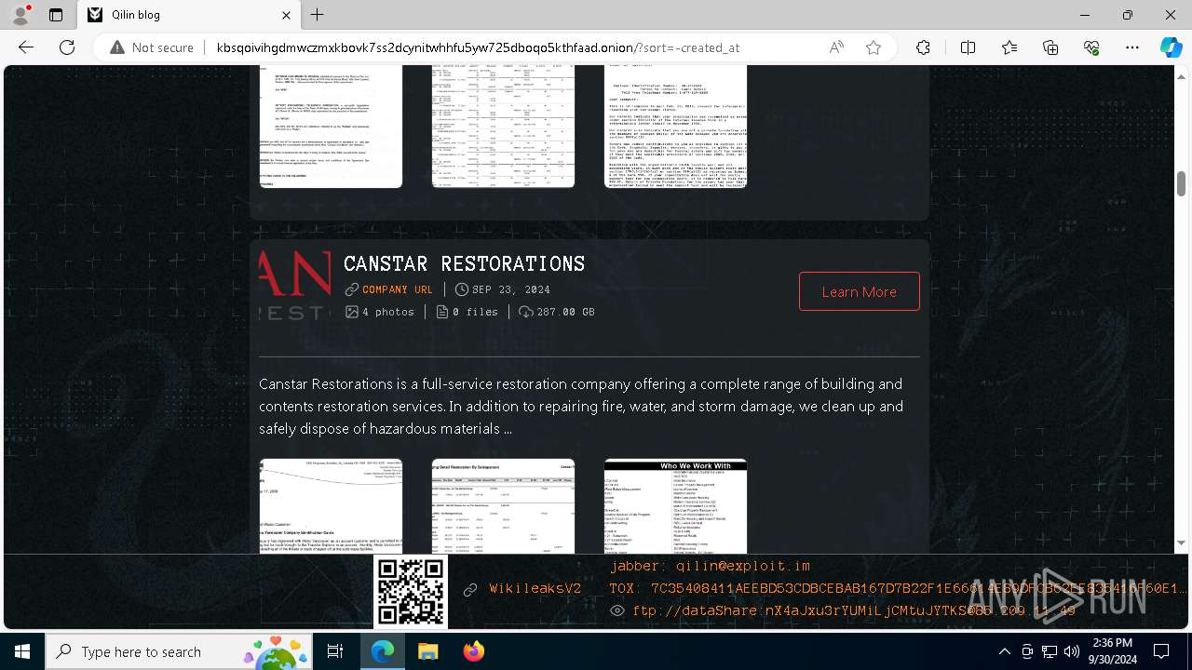This screenshot has width=1192, height=670.
Task: Open the WikileaksV2 link
Action: pyautogui.click(x=535, y=589)
